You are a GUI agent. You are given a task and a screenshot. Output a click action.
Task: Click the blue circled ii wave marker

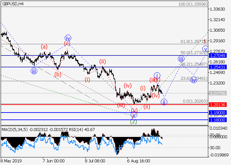pyautogui.click(x=164, y=102)
